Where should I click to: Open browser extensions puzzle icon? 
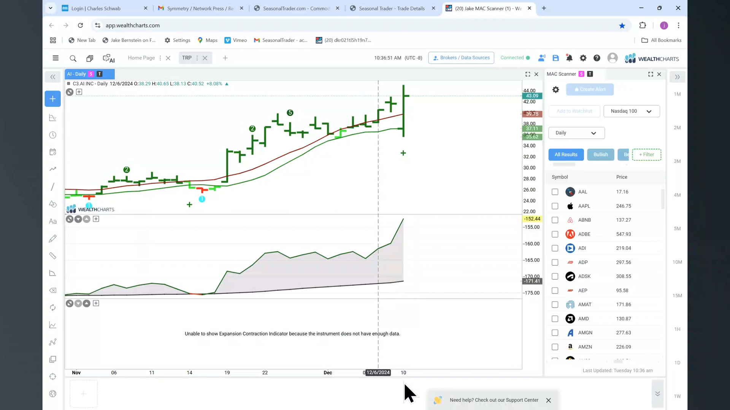tap(643, 25)
